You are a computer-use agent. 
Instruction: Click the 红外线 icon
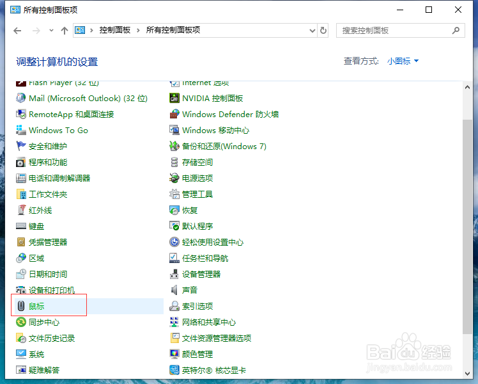(x=20, y=210)
